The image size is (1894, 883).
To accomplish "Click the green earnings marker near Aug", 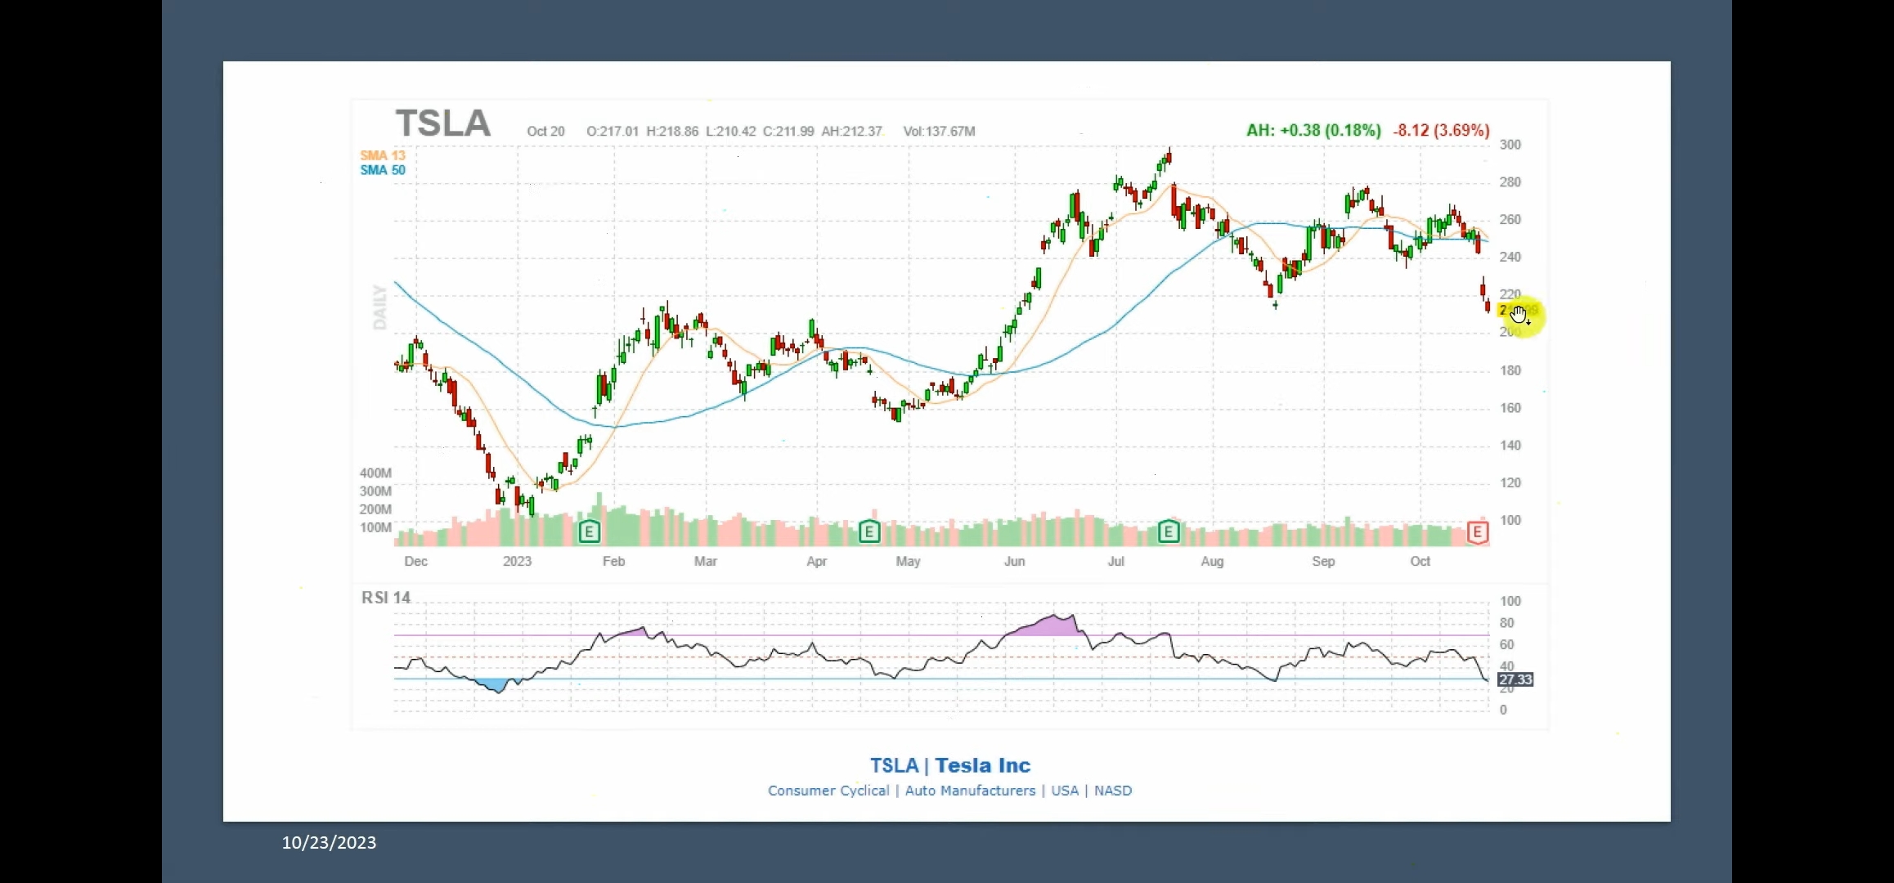I will pos(1169,532).
